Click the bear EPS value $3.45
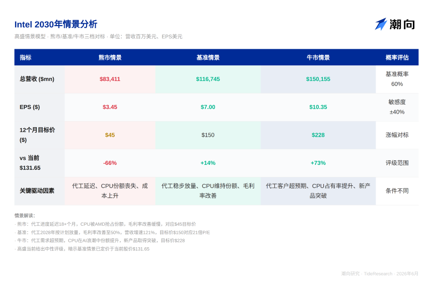This screenshot has width=433, height=294. (x=110, y=107)
